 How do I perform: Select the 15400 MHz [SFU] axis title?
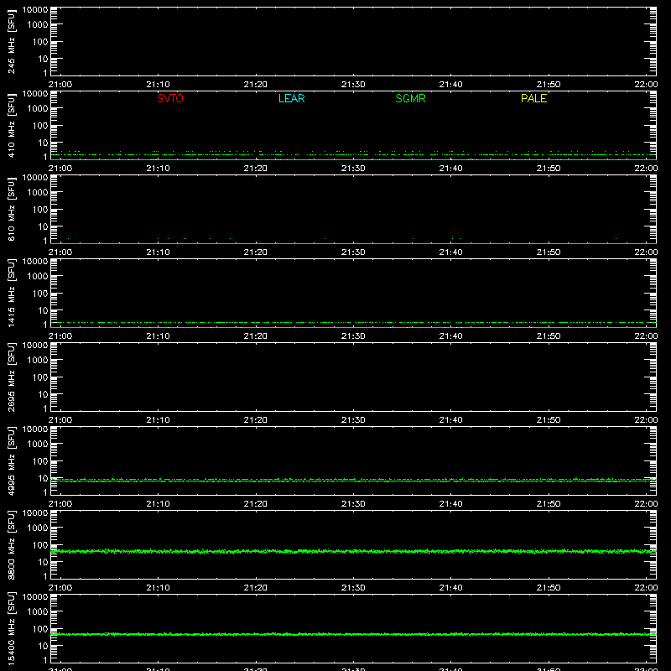[x=12, y=628]
